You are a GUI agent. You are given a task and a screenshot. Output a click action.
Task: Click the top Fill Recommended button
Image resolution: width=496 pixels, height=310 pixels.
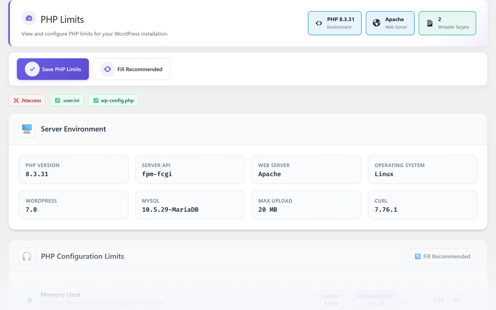[x=131, y=69]
